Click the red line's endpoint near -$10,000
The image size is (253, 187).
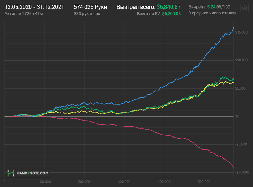(233, 167)
